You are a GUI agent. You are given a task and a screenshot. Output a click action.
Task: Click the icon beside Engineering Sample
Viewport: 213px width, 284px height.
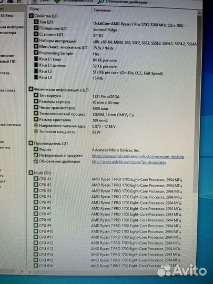36,53
